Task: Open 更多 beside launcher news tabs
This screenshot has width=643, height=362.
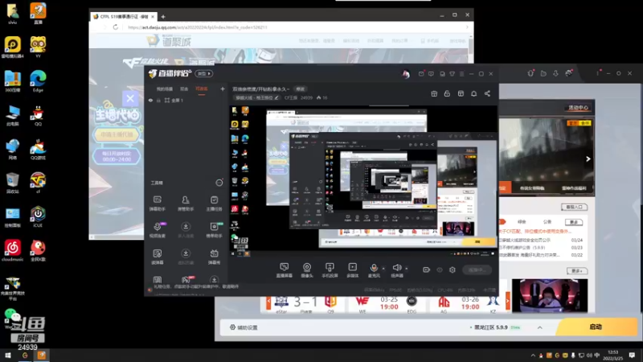Action: (x=574, y=222)
